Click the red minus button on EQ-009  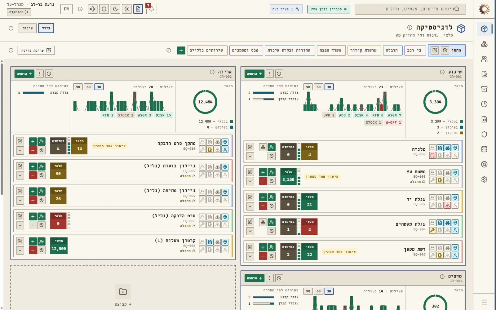click(x=33, y=175)
